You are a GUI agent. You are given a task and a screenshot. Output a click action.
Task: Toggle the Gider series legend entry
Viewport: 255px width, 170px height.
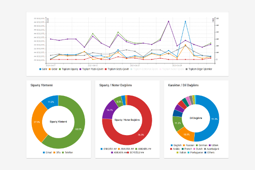click(53, 69)
